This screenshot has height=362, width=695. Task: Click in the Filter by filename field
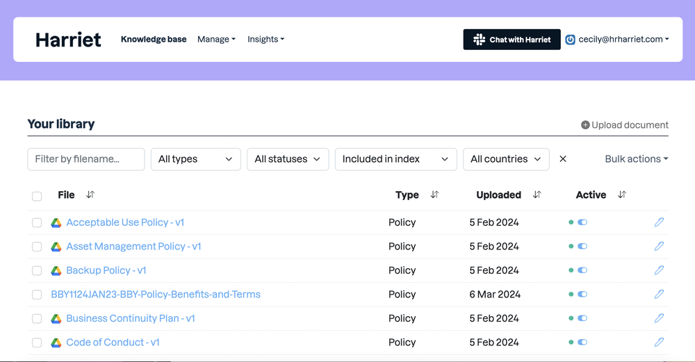click(86, 159)
